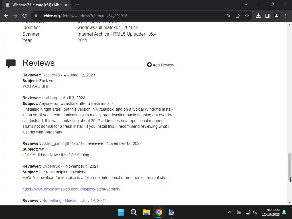The width and height of the screenshot is (292, 219).
Task: Click the page scrollbar thumb
Action: 289,167
